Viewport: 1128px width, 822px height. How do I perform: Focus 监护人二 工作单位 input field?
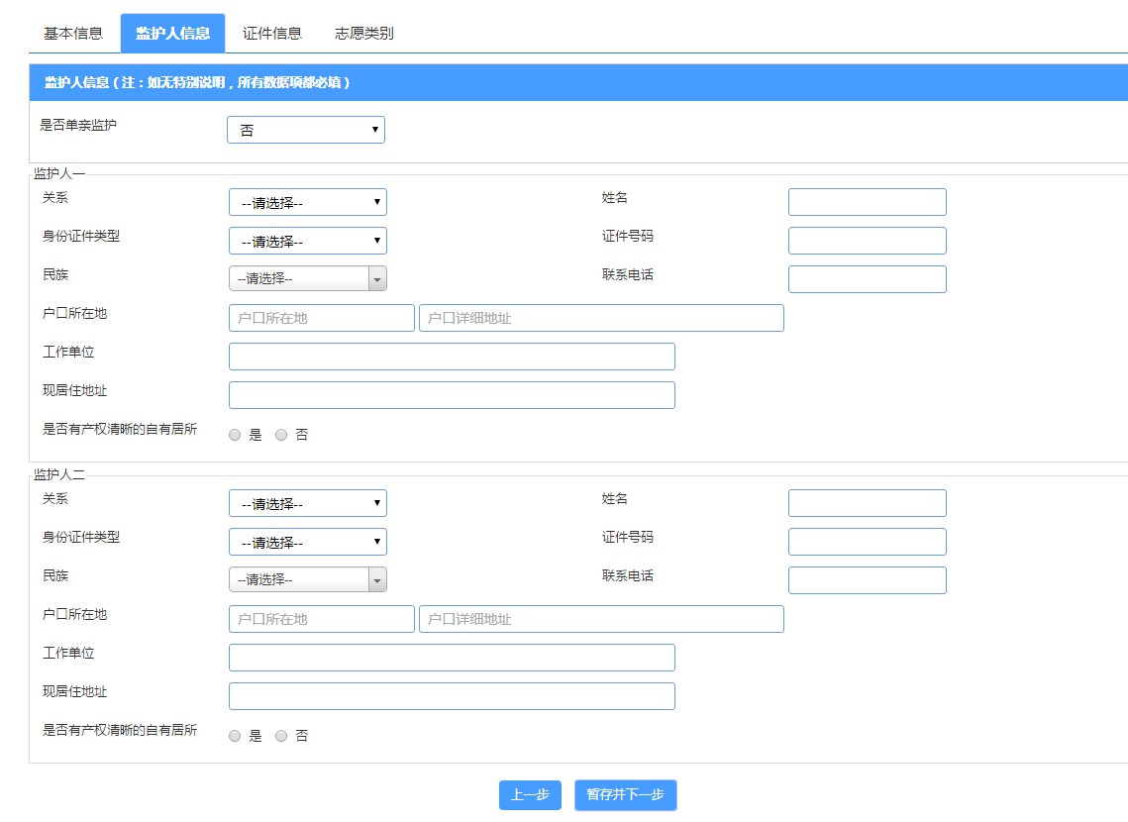pos(452,658)
